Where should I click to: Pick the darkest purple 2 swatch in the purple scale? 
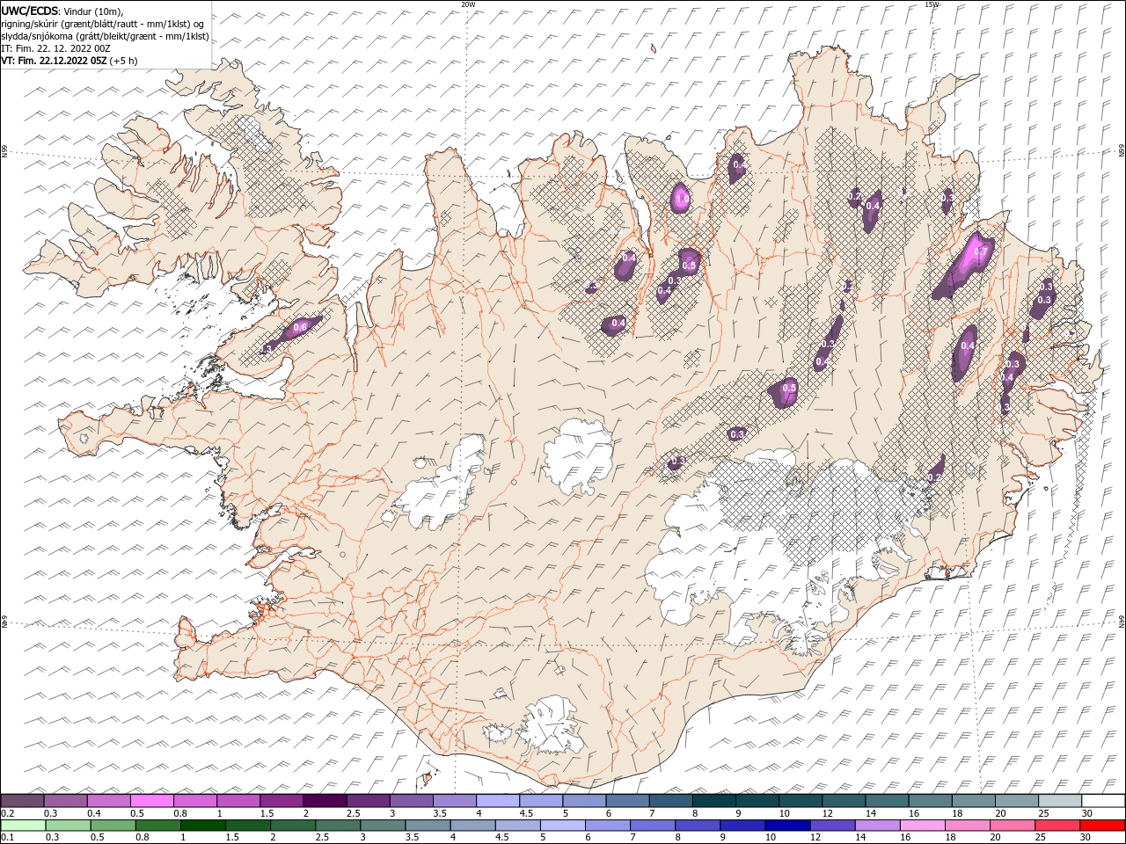(x=325, y=801)
